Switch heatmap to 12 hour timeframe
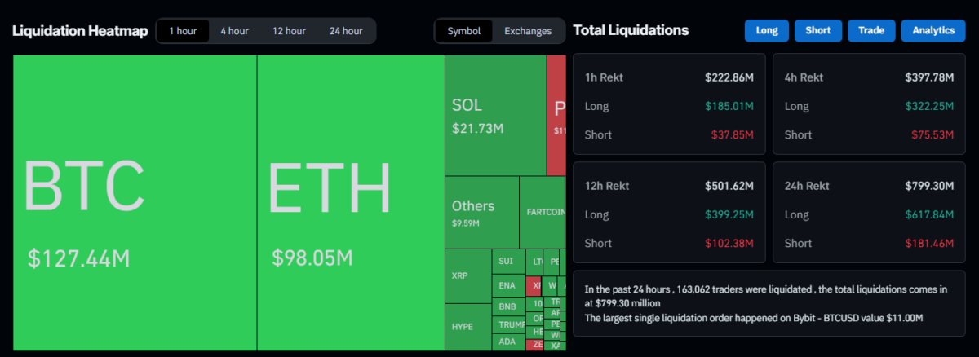The height and width of the screenshot is (357, 979). [x=289, y=31]
